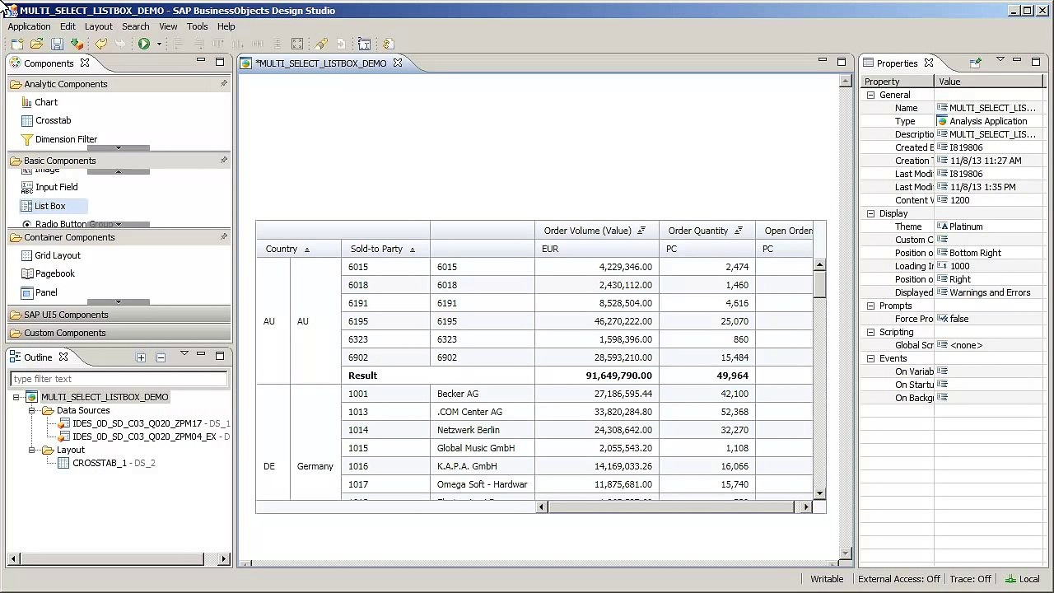Click the New Application toolbar icon

click(16, 44)
